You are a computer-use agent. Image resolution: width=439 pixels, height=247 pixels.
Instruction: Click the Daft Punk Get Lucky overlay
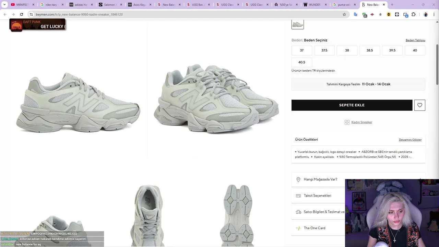click(x=37, y=25)
